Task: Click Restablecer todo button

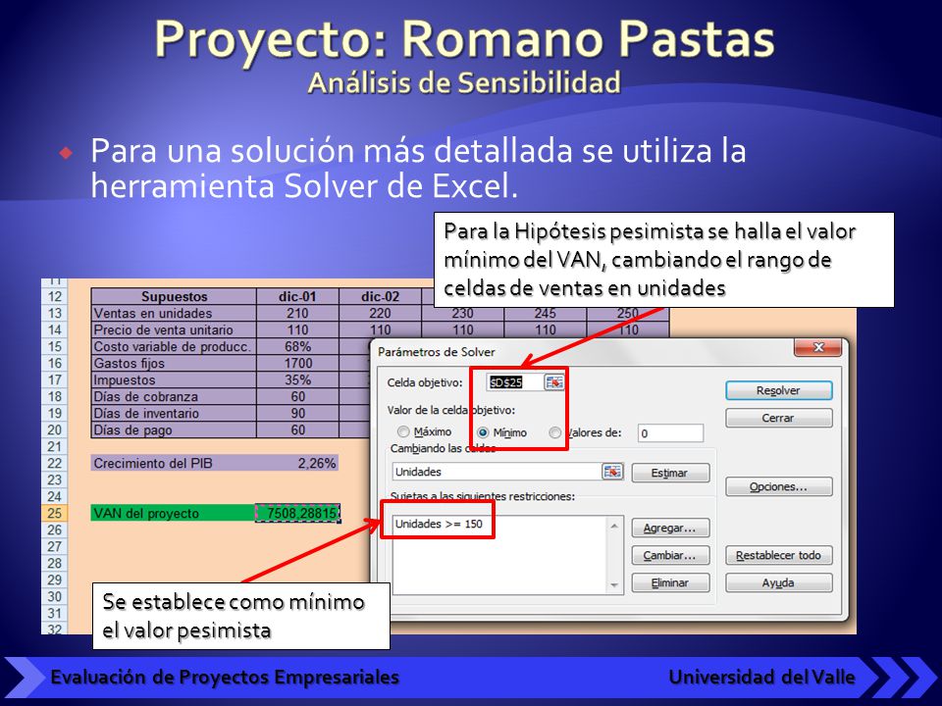Action: pos(778,555)
